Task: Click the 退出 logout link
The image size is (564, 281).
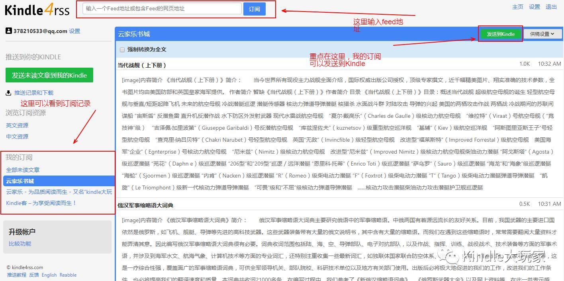Action: [551, 7]
